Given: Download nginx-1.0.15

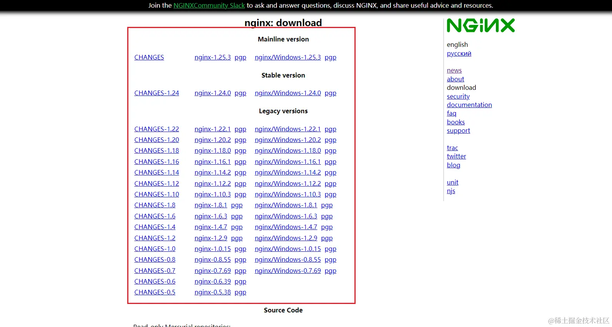Looking at the screenshot, I should click(x=213, y=249).
